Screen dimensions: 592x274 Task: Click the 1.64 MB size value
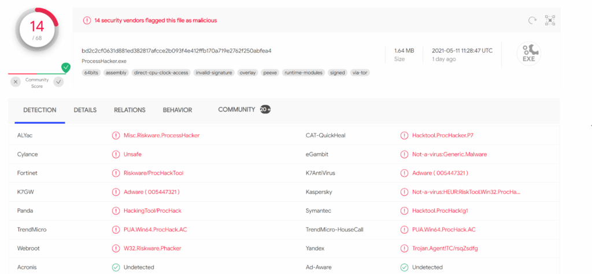(404, 50)
